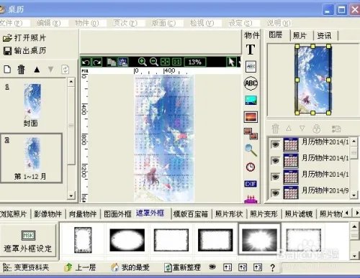Click the delete page trash icon in pages panel
The height and width of the screenshot is (278, 360).
click(22, 70)
